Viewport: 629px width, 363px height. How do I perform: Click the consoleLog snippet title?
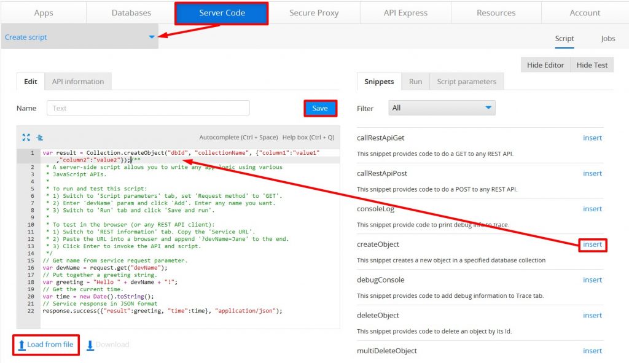(x=375, y=209)
